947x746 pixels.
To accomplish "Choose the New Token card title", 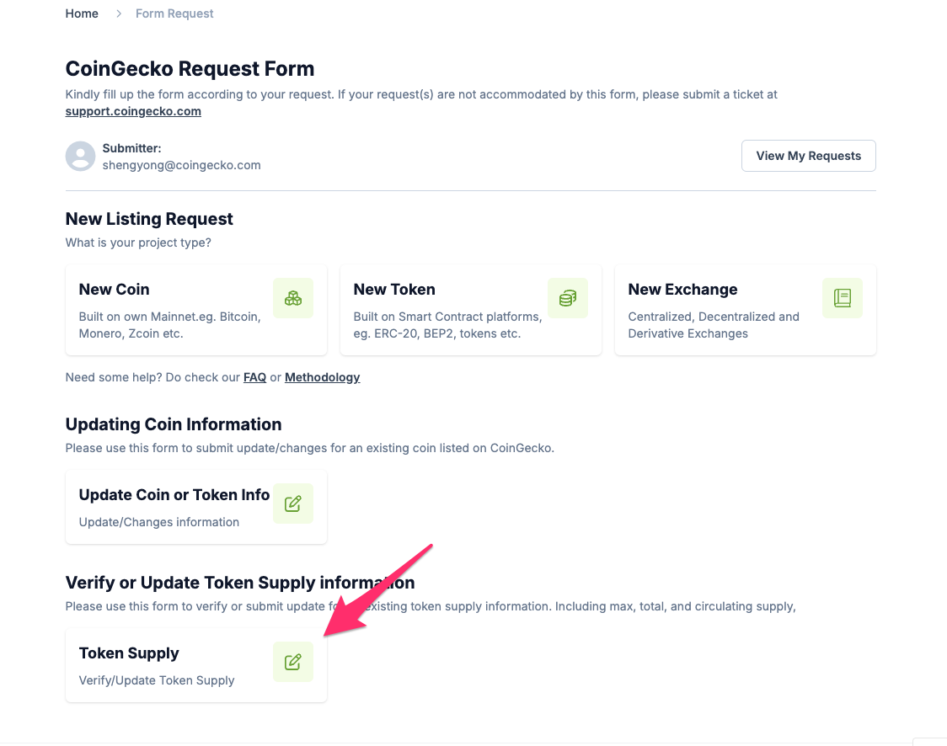I will (394, 289).
